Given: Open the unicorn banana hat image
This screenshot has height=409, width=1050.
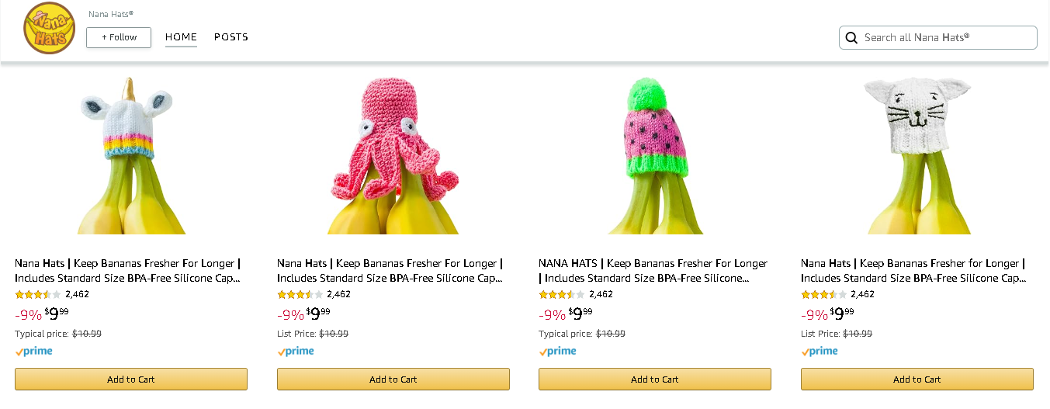Looking at the screenshot, I should 131,155.
